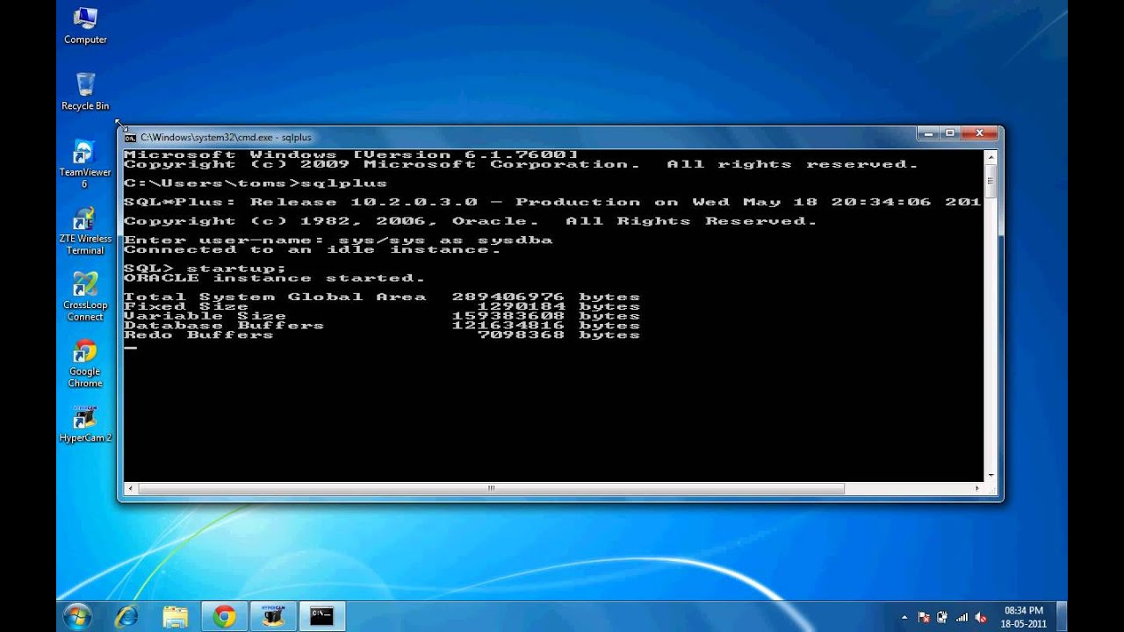Select the Google Chrome desktop shortcut
The image size is (1124, 632).
click(x=85, y=363)
